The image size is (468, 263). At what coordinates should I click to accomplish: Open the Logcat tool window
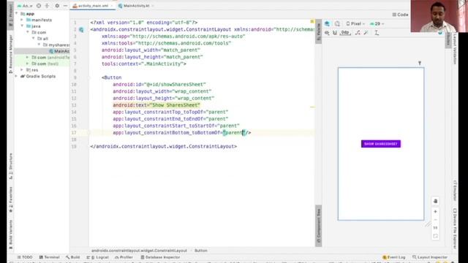pos(97,257)
